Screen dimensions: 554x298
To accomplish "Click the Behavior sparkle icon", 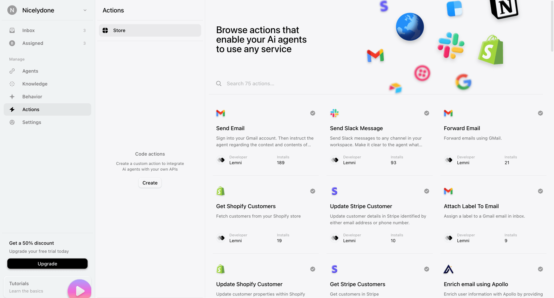I will 12,97.
